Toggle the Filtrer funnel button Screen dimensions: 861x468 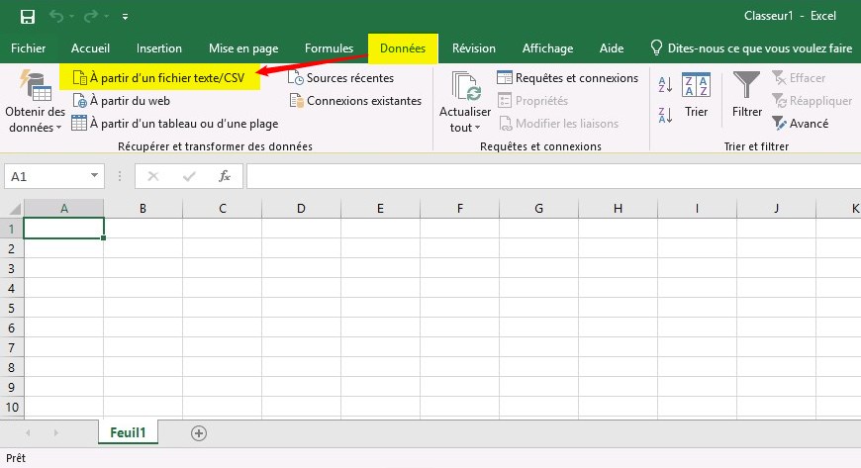click(x=746, y=96)
